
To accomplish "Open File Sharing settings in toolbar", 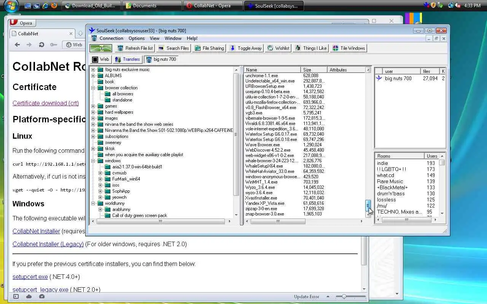I will pos(209,48).
